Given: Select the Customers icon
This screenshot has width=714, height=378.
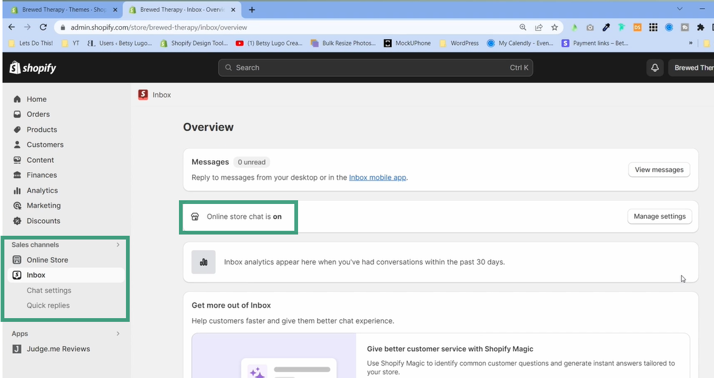Looking at the screenshot, I should click(x=17, y=144).
